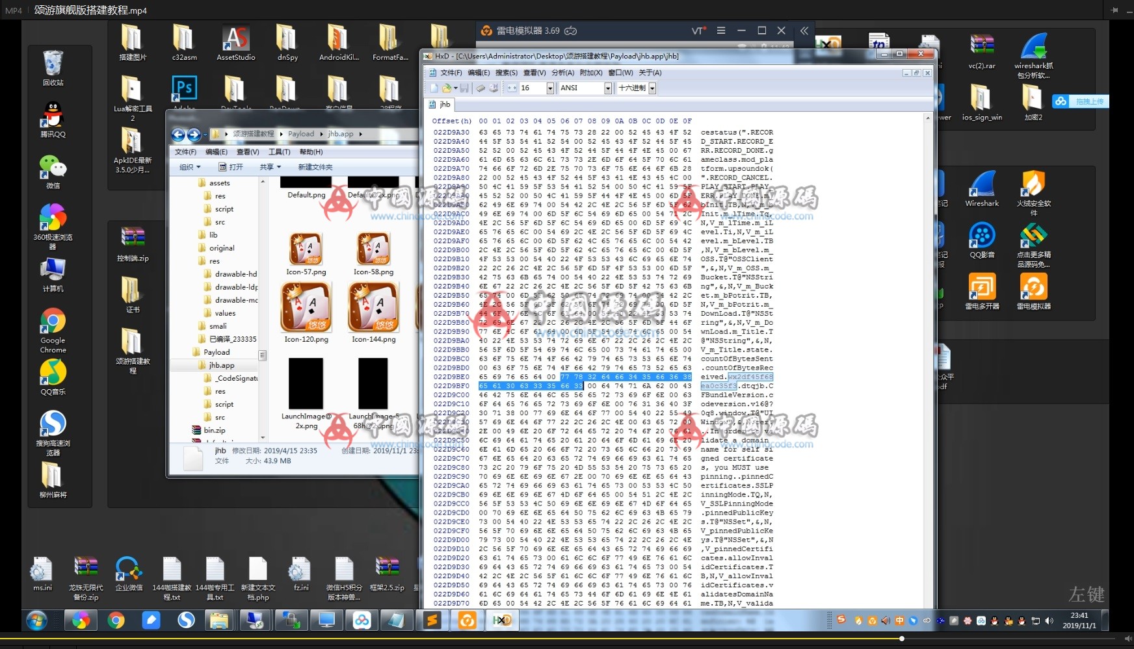Select lib folder in Explorer tree
Screen dimensions: 1134x649
(x=208, y=235)
